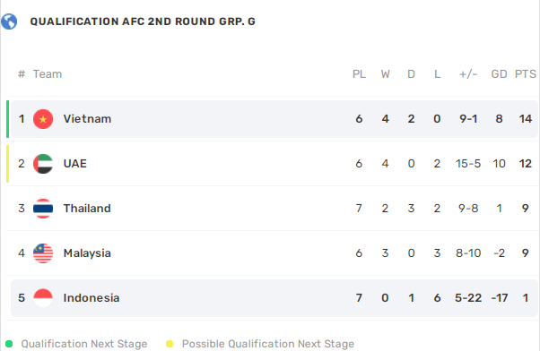
Task: Open the Indonesia team page
Action: click(91, 297)
